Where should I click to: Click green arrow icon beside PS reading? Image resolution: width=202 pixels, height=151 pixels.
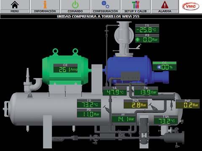tap(138, 40)
